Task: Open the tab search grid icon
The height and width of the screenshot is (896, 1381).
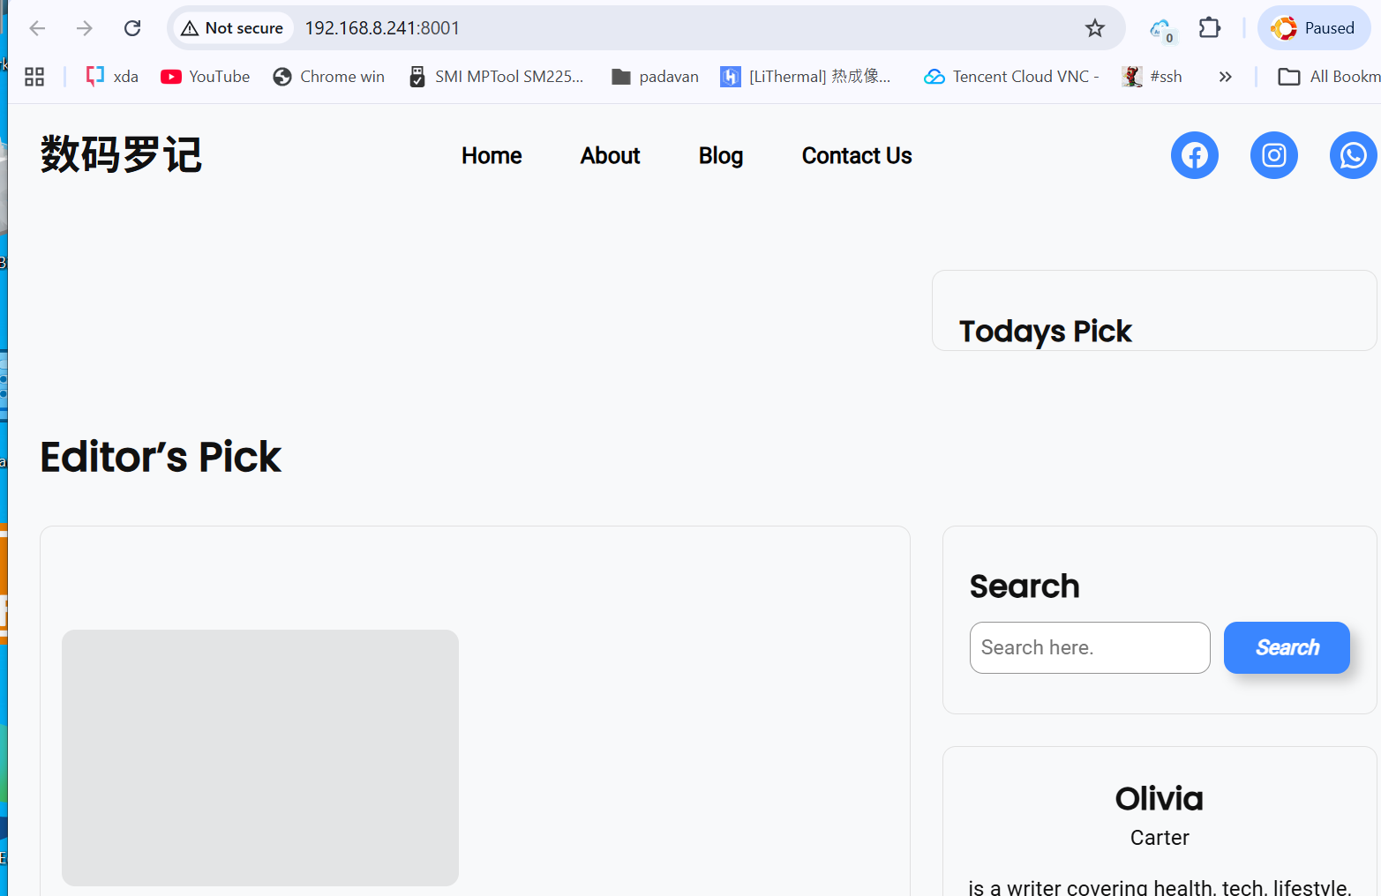Action: click(34, 76)
